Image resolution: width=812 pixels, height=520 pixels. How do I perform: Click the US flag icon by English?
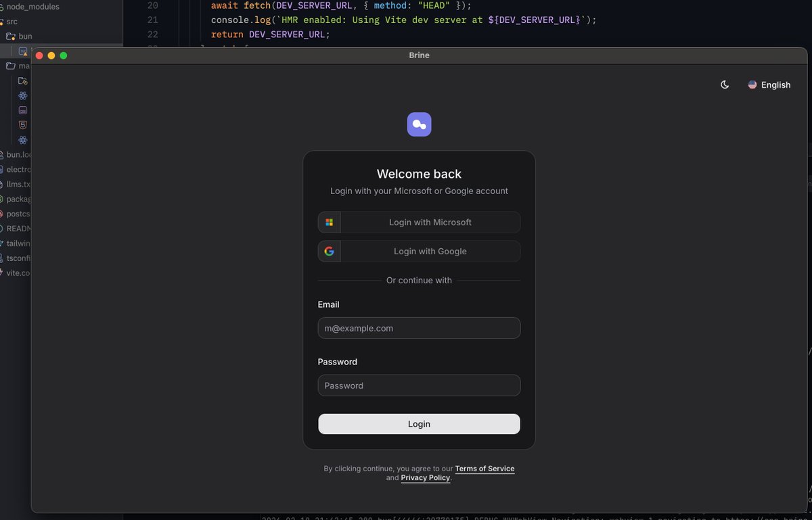[x=752, y=85]
